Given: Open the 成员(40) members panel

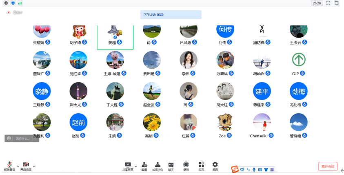Looking at the screenshot, I should [x=158, y=166].
